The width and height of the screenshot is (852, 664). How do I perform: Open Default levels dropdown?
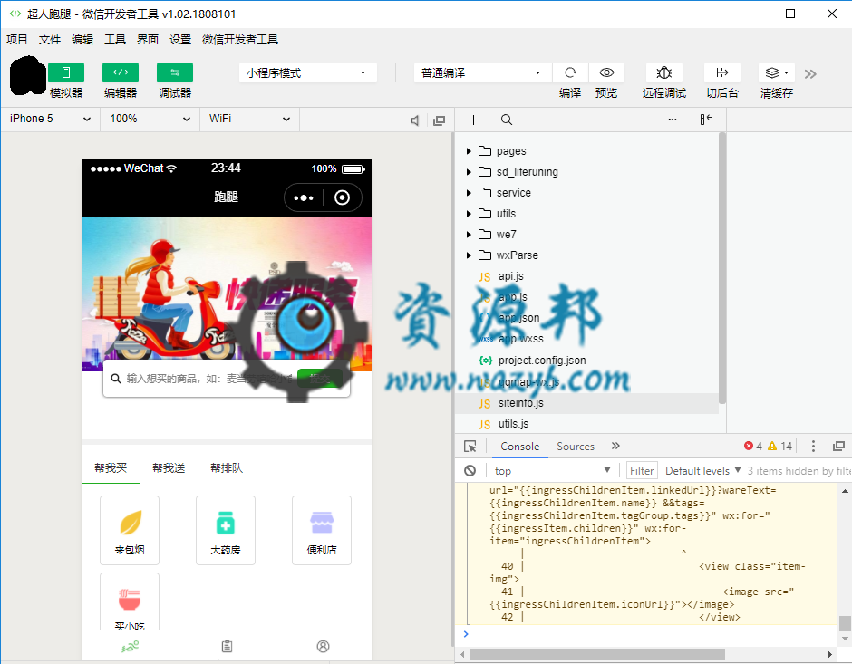point(702,471)
